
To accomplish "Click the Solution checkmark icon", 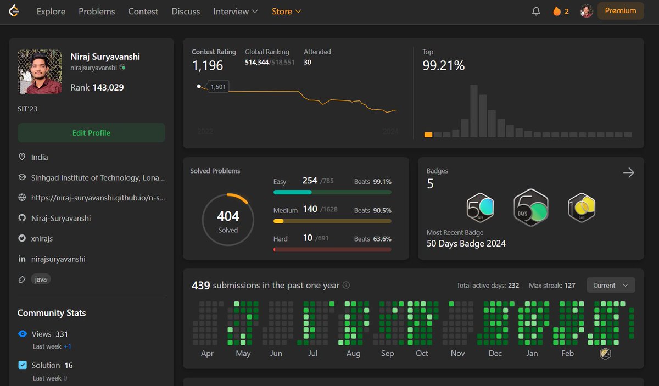I will tap(23, 365).
